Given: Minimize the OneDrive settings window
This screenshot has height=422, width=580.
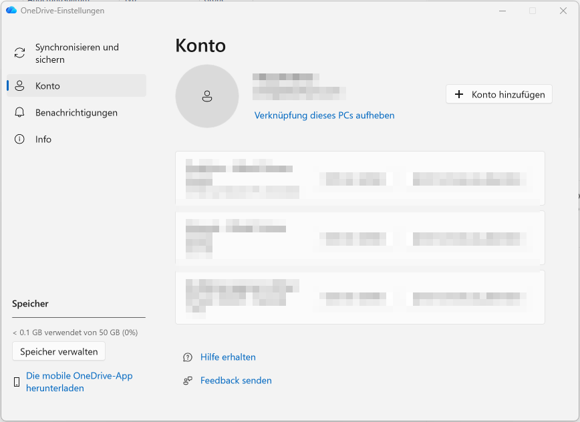Looking at the screenshot, I should (x=502, y=11).
